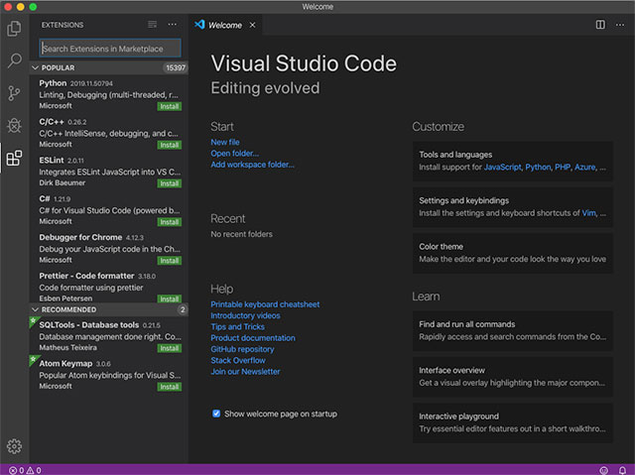Open the Search view in activity bar
Screen dimensions: 635x475
coord(14,60)
